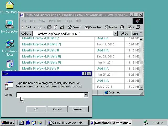Open the Tools menu
This screenshot has height=126, width=168.
[x=69, y=21]
